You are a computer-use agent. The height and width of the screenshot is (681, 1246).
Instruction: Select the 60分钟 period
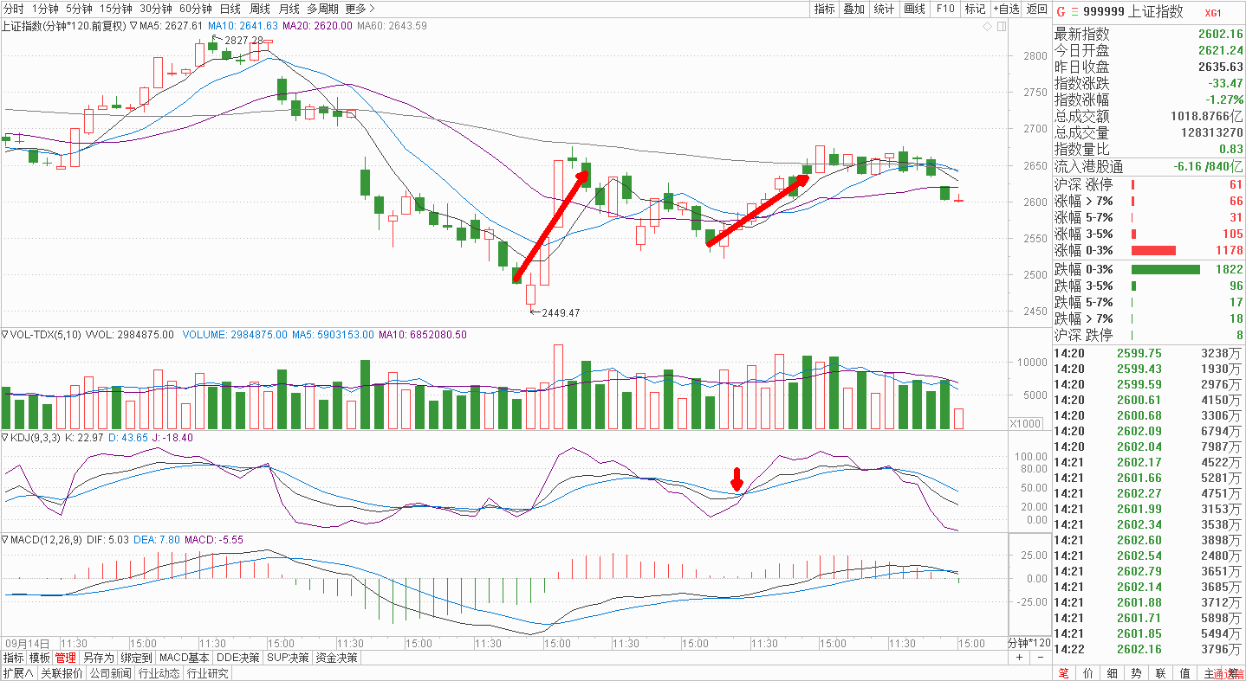[x=196, y=9]
